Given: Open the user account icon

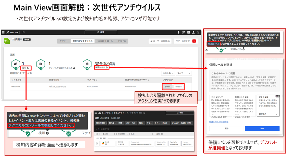Looking at the screenshot, I should 193,32.
